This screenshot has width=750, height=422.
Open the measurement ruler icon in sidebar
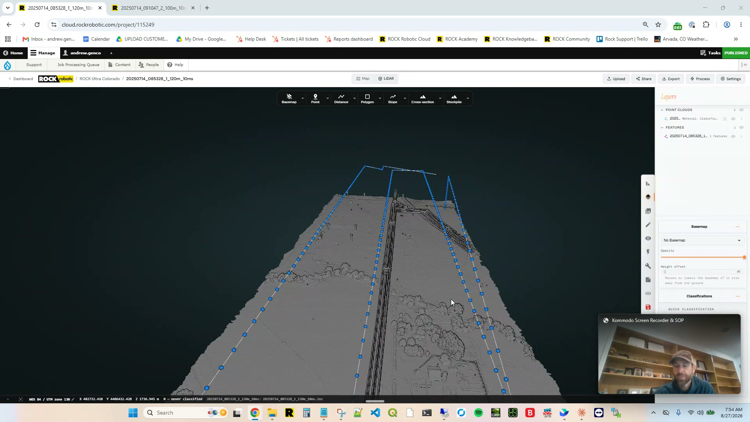pyautogui.click(x=648, y=184)
